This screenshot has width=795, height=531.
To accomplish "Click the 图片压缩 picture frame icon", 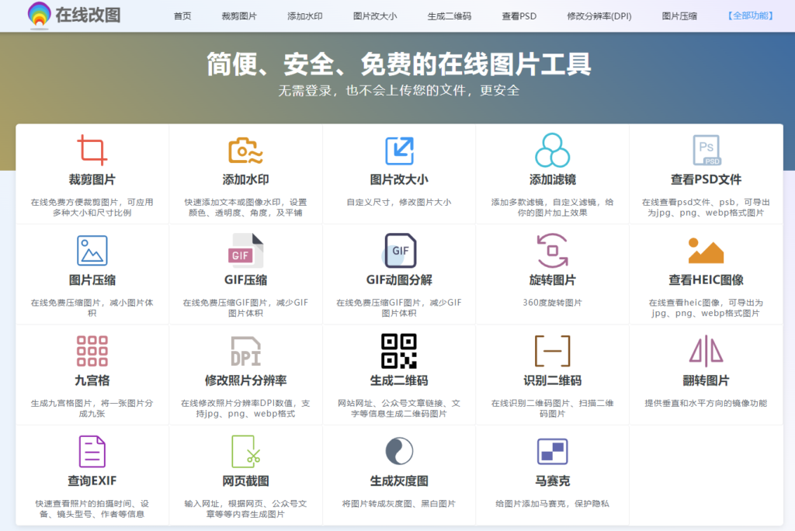I will tap(92, 250).
